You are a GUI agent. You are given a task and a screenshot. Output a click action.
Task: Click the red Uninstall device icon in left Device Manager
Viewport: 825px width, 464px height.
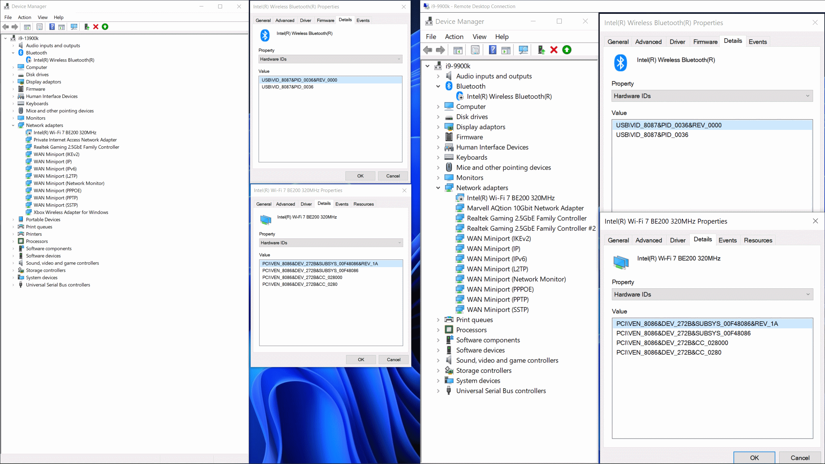click(x=96, y=27)
